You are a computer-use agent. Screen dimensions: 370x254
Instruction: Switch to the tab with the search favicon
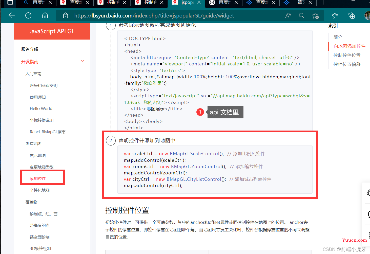click(38, 3)
